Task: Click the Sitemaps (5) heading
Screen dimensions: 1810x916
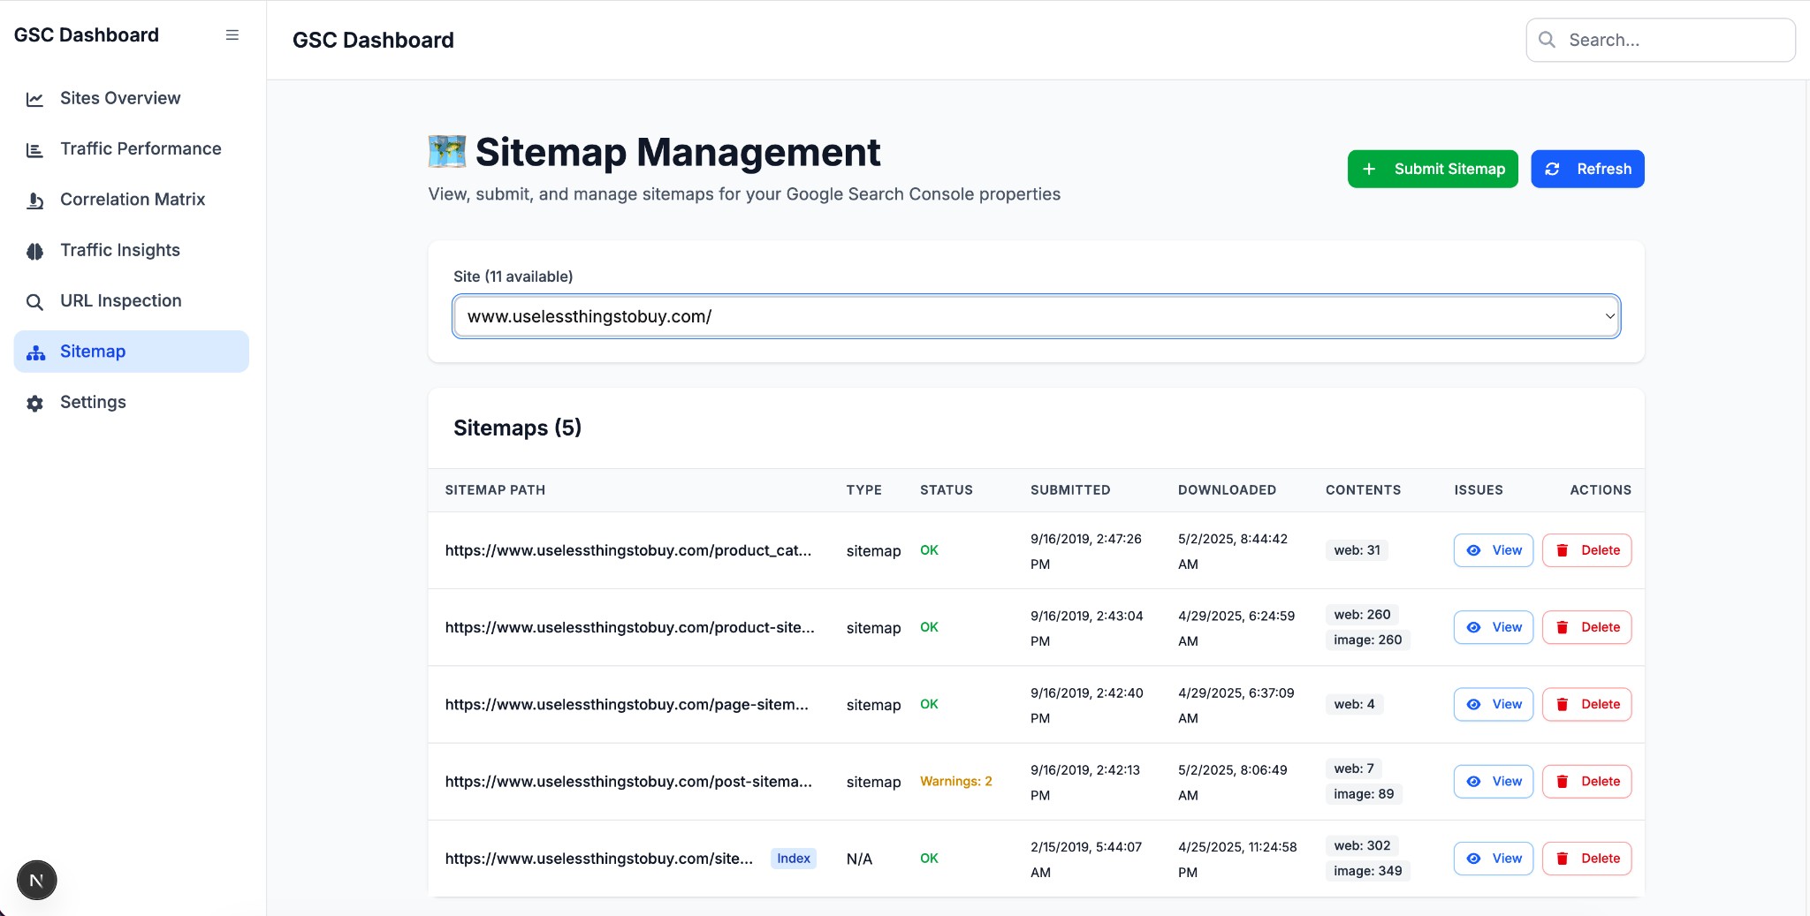Action: pos(517,428)
